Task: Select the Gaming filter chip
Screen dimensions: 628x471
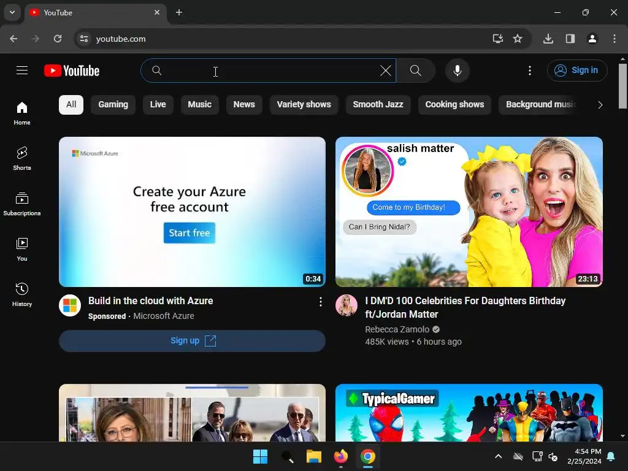Action: 113,104
